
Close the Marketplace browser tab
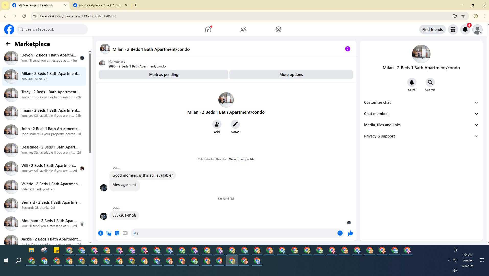pyautogui.click(x=126, y=5)
